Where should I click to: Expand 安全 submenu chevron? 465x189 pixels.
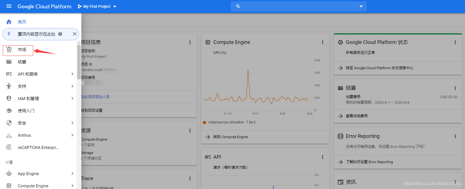(72, 123)
